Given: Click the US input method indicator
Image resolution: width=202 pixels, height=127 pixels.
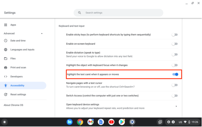Looking at the screenshot, I should (x=180, y=122).
